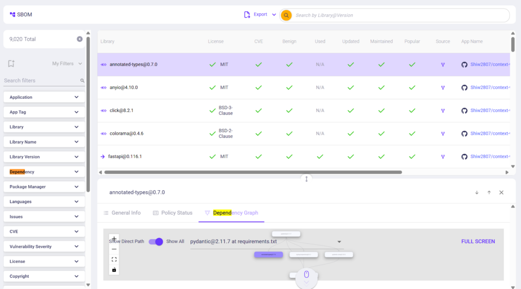Expand the Vulnerability Severity filter
Viewport: 521px width, 289px height.
44,246
